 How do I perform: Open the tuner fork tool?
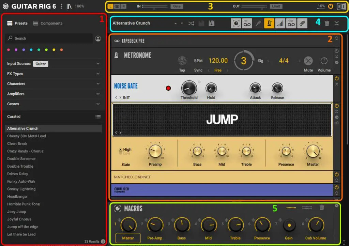[x=258, y=23]
